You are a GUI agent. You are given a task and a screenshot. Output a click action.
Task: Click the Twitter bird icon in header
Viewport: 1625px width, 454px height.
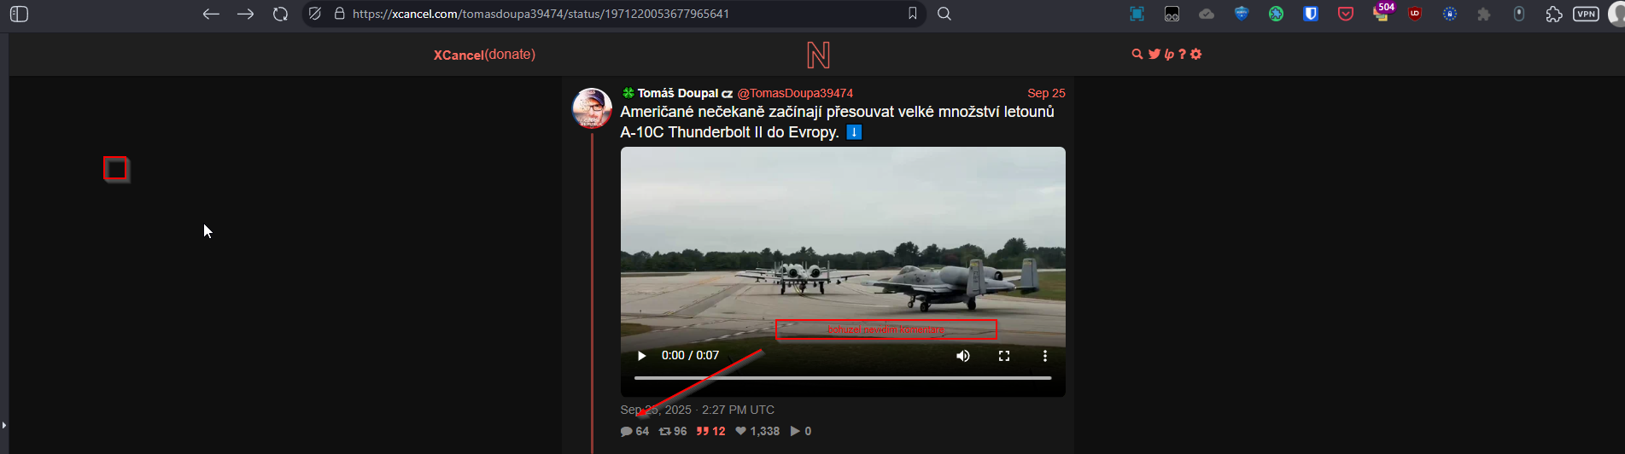point(1154,54)
